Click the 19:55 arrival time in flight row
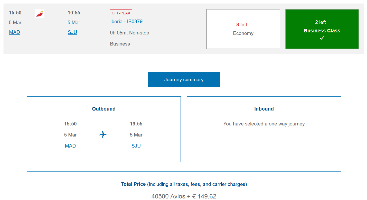Viewport: 367px width, 200px height. tap(74, 13)
